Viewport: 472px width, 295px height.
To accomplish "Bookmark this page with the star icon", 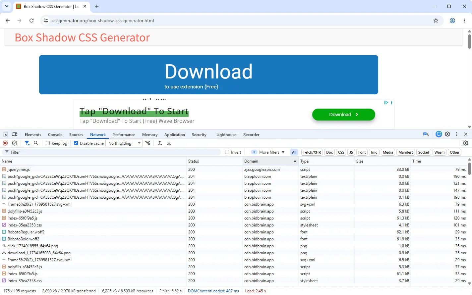I will 436,21.
